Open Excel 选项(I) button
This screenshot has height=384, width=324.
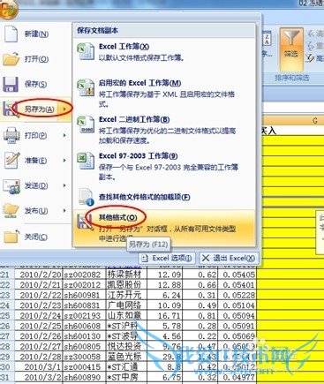pyautogui.click(x=167, y=259)
